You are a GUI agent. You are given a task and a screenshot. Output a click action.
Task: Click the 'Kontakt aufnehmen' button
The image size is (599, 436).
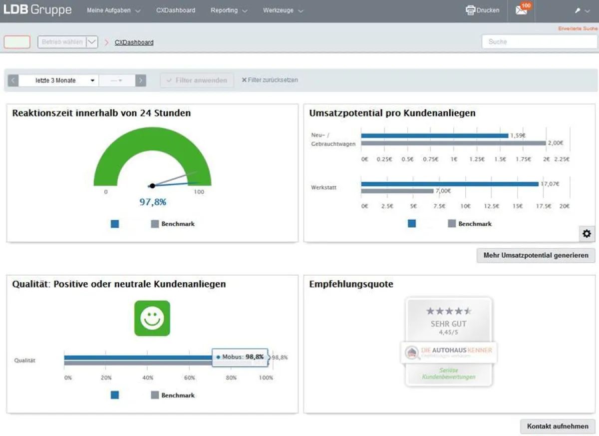click(558, 427)
